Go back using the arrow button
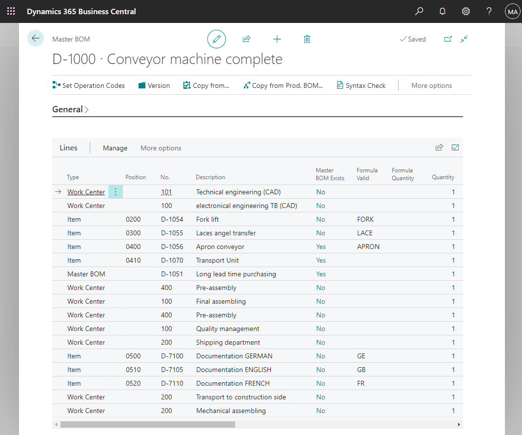 (36, 38)
